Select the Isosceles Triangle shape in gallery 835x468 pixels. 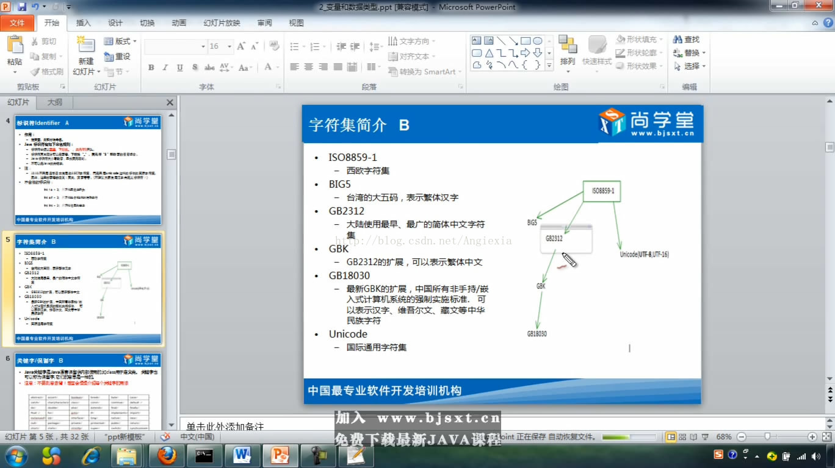pos(489,53)
